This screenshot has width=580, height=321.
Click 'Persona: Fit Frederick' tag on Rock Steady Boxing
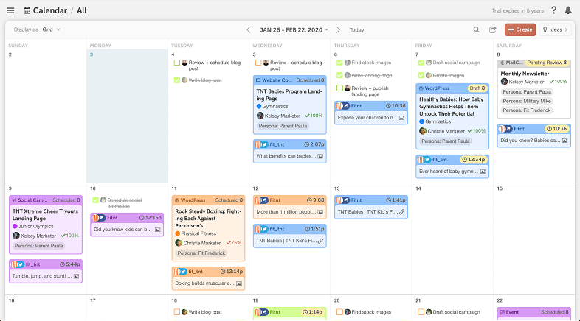[x=201, y=253]
